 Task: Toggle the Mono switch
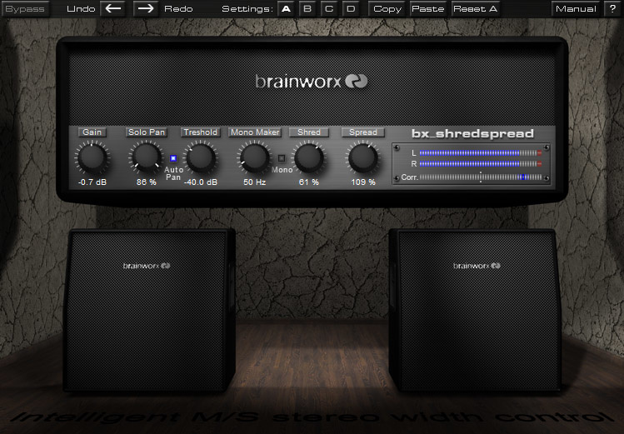(x=282, y=157)
